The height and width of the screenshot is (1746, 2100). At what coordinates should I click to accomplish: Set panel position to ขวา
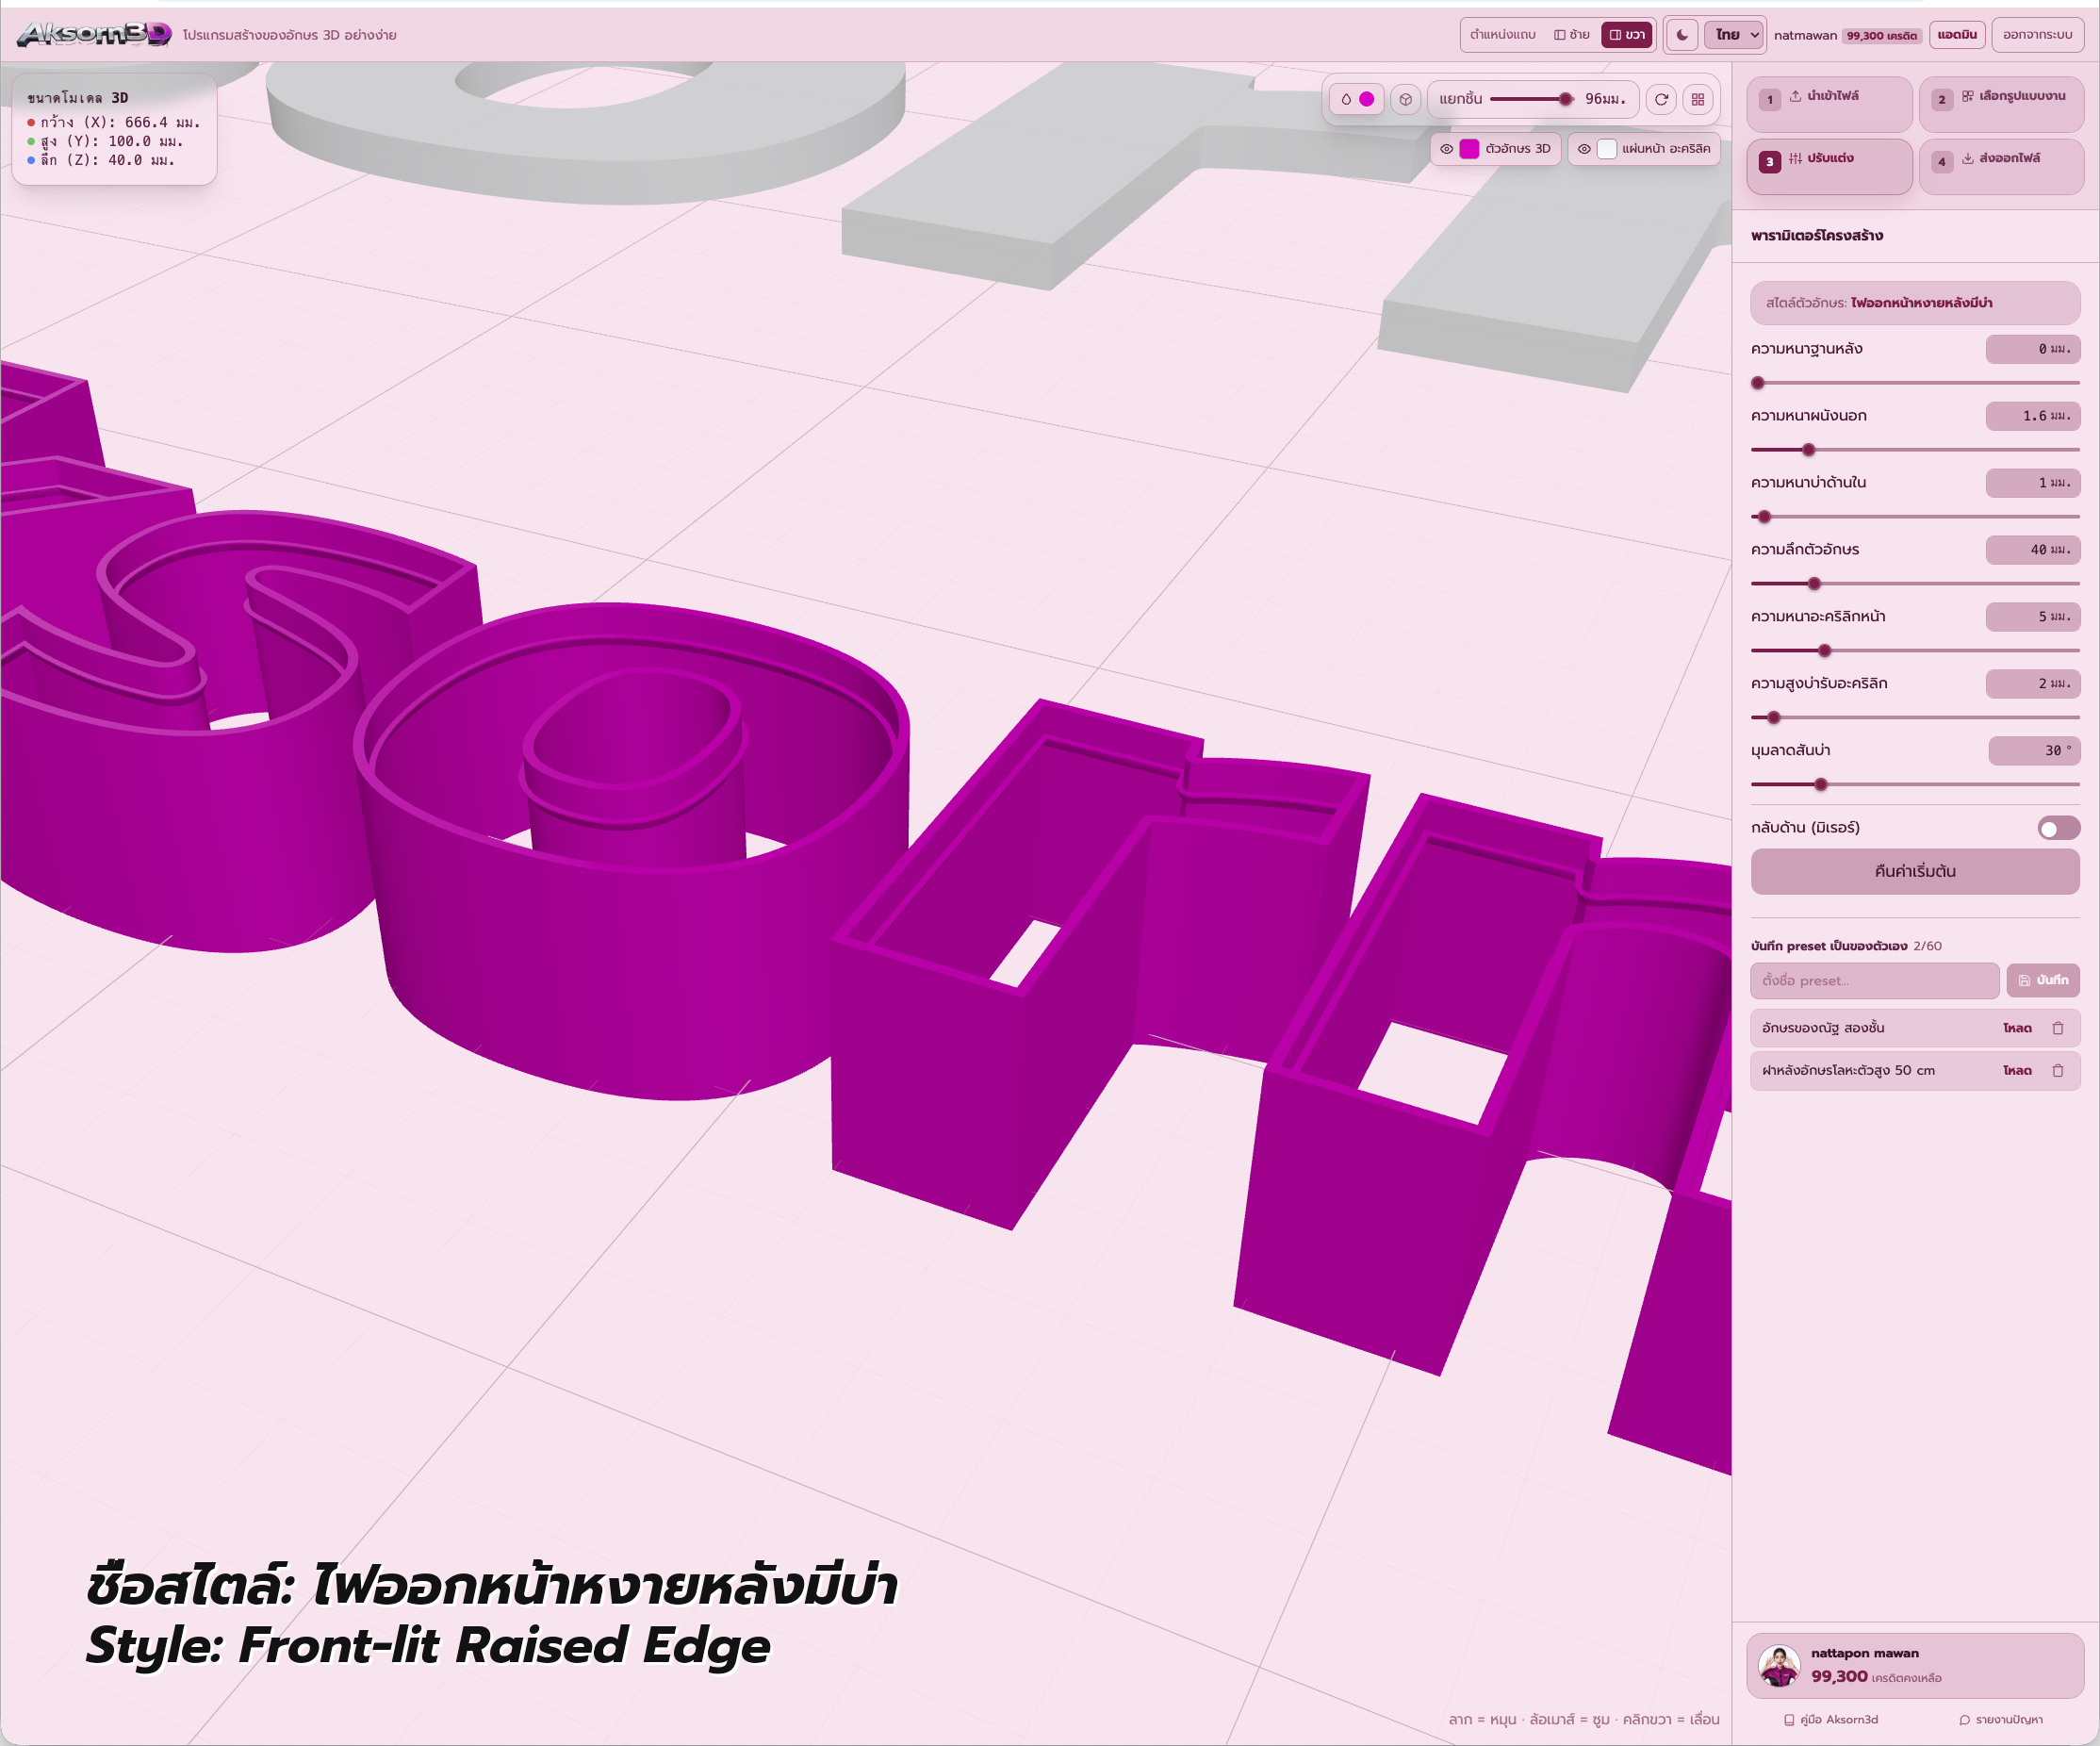pos(1626,34)
